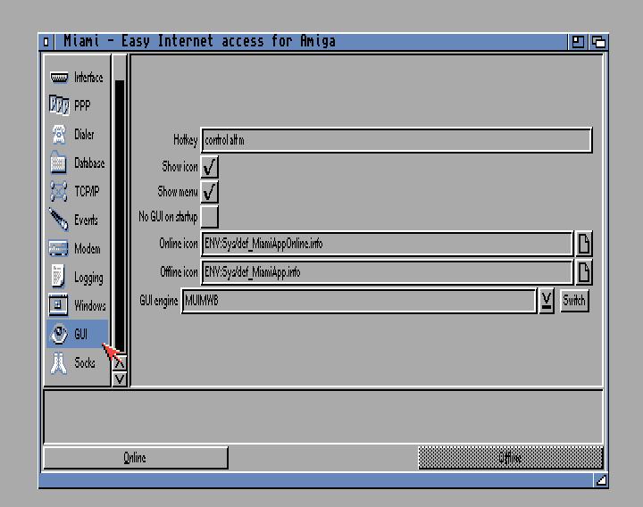Image resolution: width=643 pixels, height=507 pixels.
Task: Select the PPP icon in sidebar
Action: [59, 106]
